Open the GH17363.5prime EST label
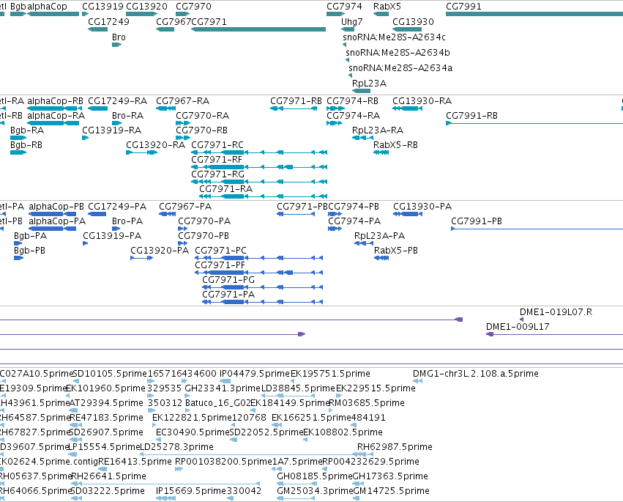 click(390, 477)
